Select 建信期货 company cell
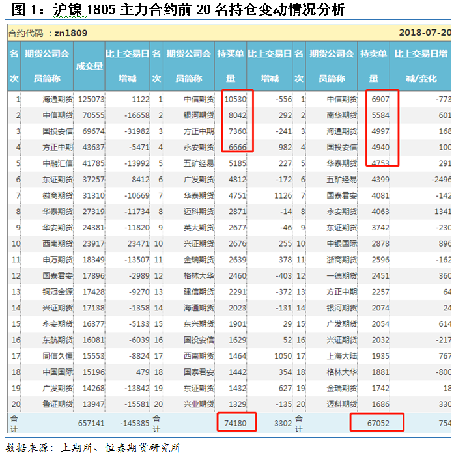This screenshot has width=454, height=453. click(x=199, y=292)
